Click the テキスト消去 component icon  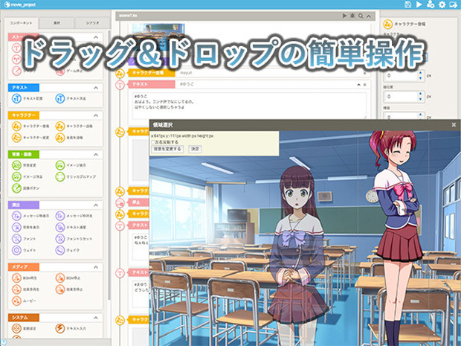click(x=60, y=98)
